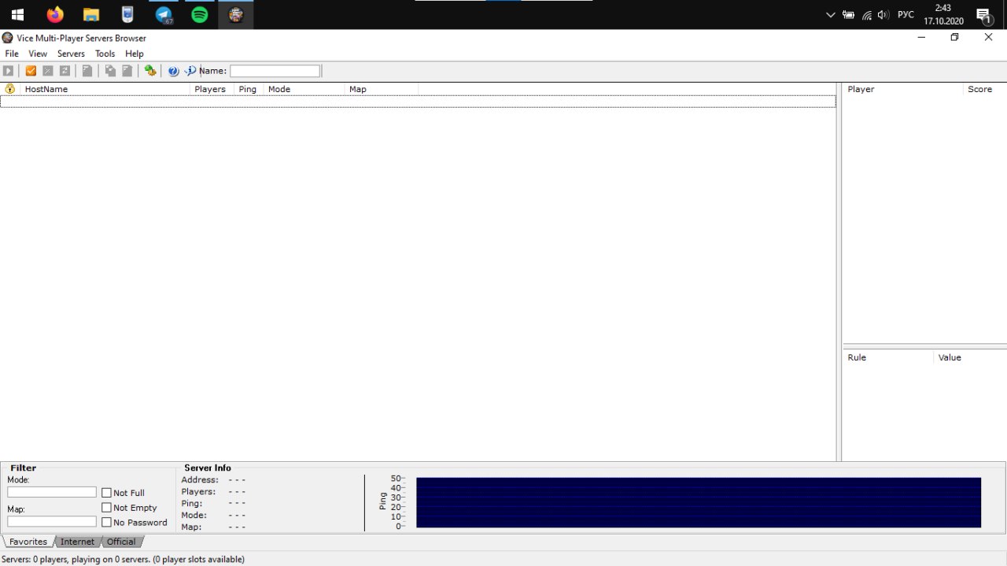Open the Servers menu
Viewport: 1007px width, 566px height.
tap(71, 54)
